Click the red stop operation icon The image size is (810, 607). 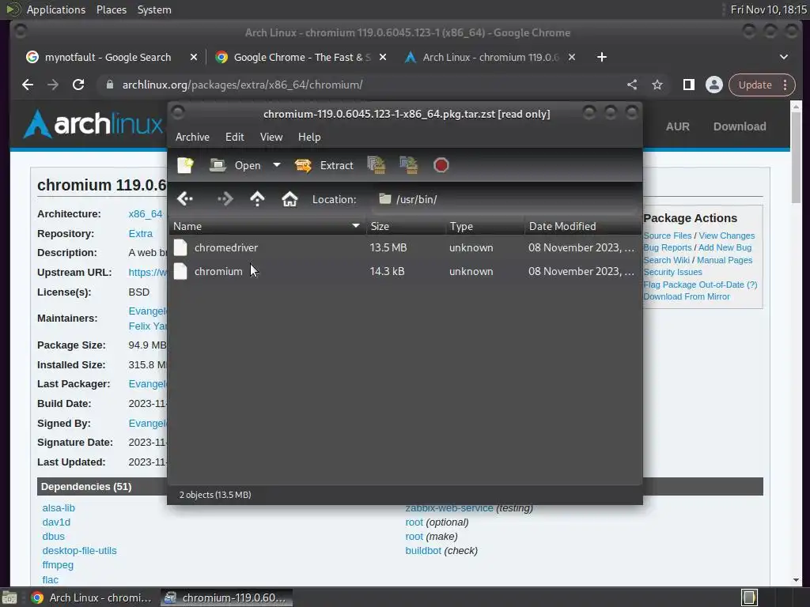441,165
